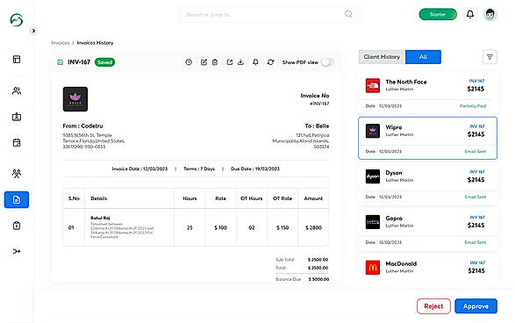Click the Invoices History breadcrumb
The width and height of the screenshot is (515, 323).
coord(95,43)
